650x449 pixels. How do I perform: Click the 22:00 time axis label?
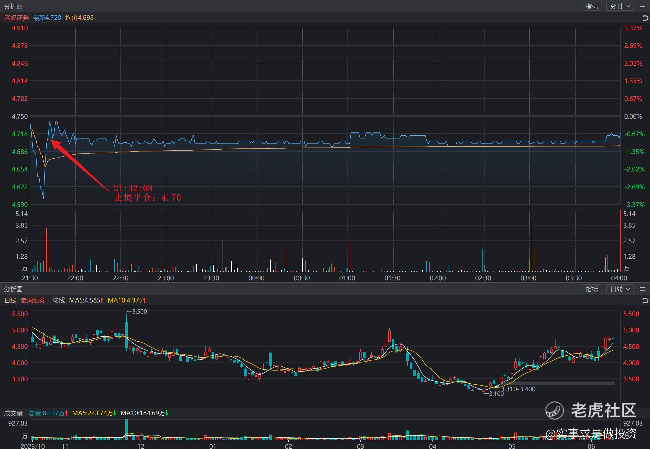pyautogui.click(x=75, y=278)
